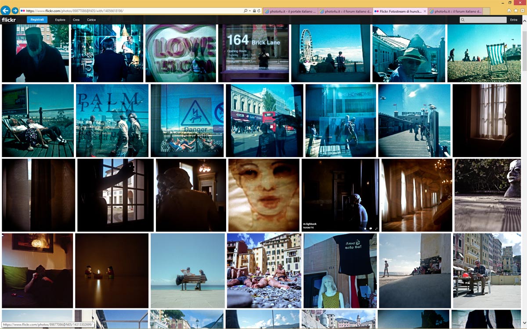Open comments on the m-lightback photo
Viewport: 527px width, 329px height.
click(x=371, y=228)
